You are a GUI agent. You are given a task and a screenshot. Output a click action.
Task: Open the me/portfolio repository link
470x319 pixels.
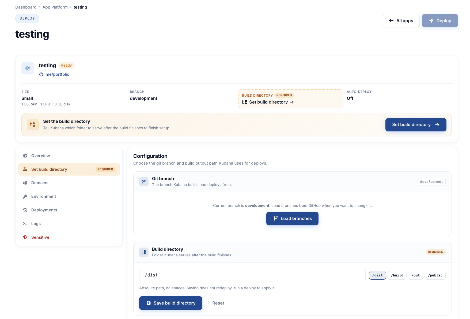(57, 74)
